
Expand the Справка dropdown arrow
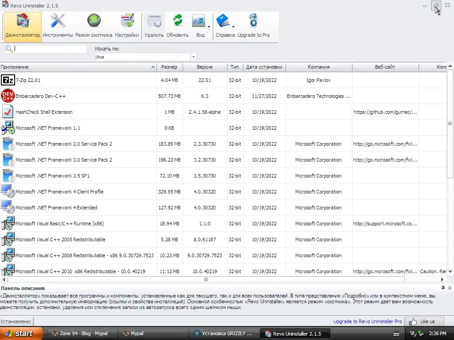pos(233,27)
